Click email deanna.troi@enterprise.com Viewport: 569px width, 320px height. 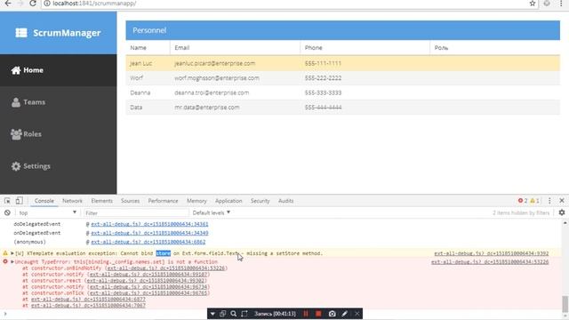coord(212,92)
